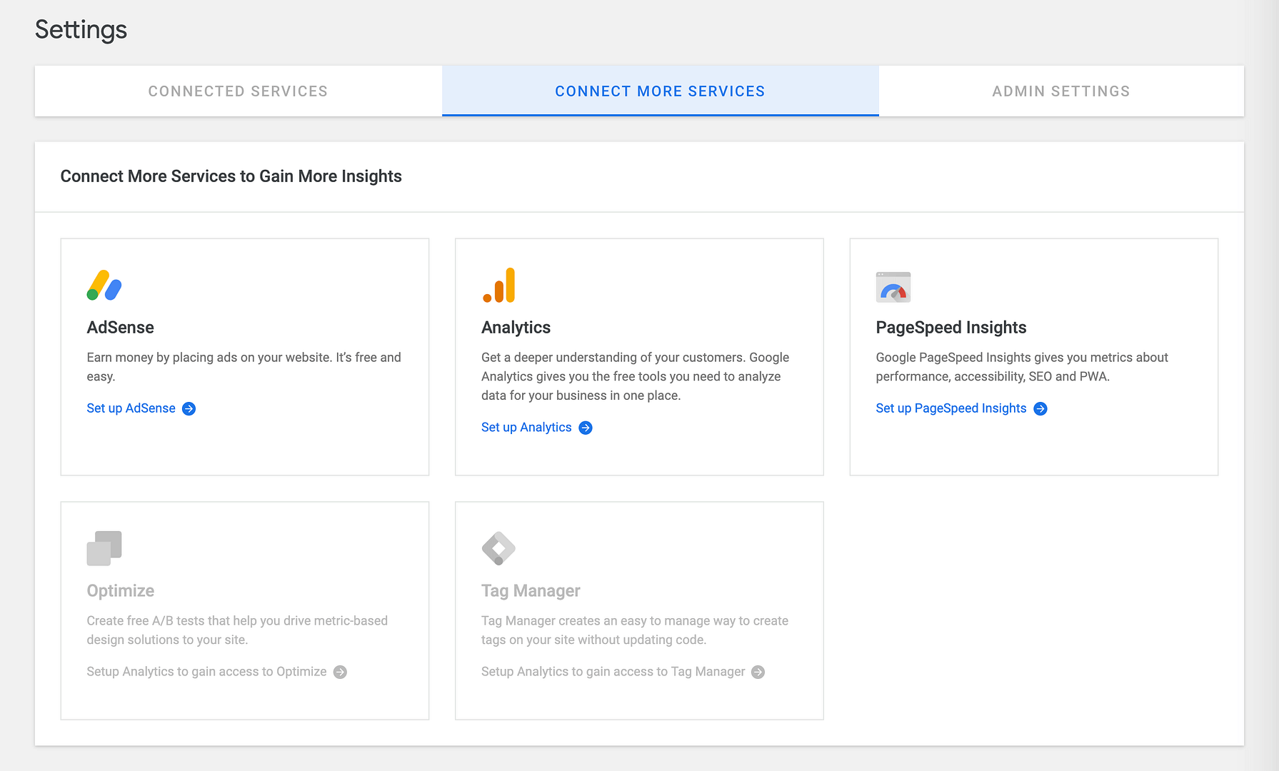This screenshot has height=771, width=1279.
Task: Open the Admin Settings tab
Action: pos(1060,91)
